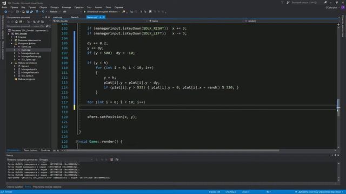Image resolution: width=346 pixels, height=194 pixels.
Task: Expand the Внешние зависимости node
Action: click(x=12, y=40)
